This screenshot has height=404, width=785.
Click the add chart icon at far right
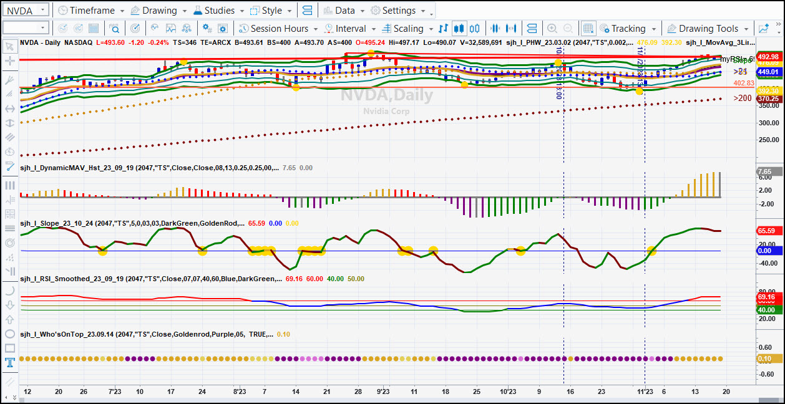[764, 29]
